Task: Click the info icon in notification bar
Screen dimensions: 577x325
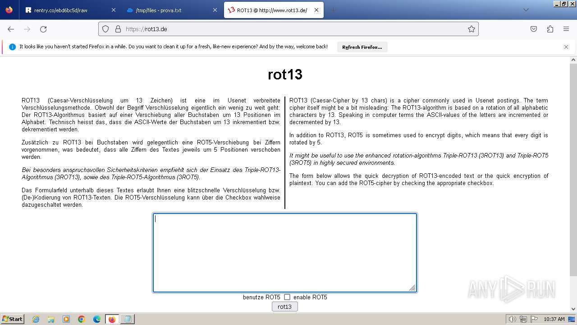Action: pyautogui.click(x=13, y=47)
